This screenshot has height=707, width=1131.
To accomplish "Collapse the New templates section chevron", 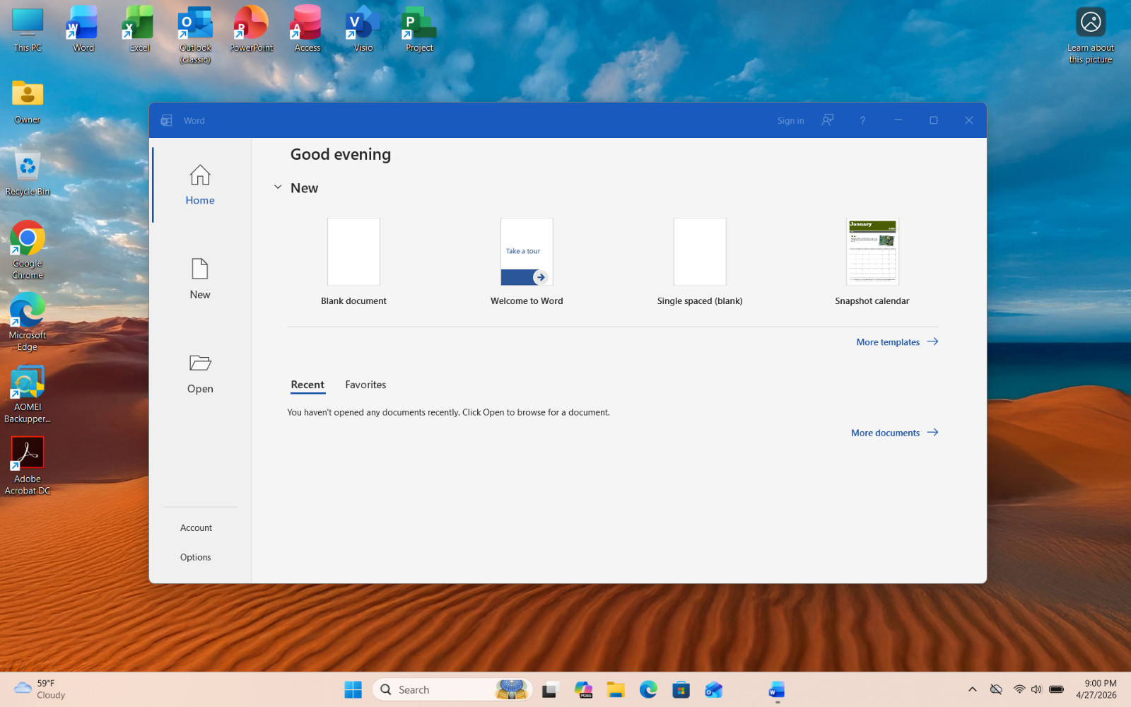I will click(278, 187).
